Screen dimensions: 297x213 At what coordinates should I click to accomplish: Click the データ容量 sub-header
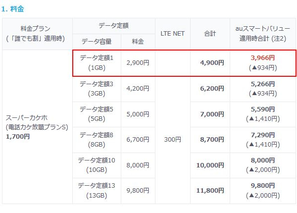(x=97, y=42)
